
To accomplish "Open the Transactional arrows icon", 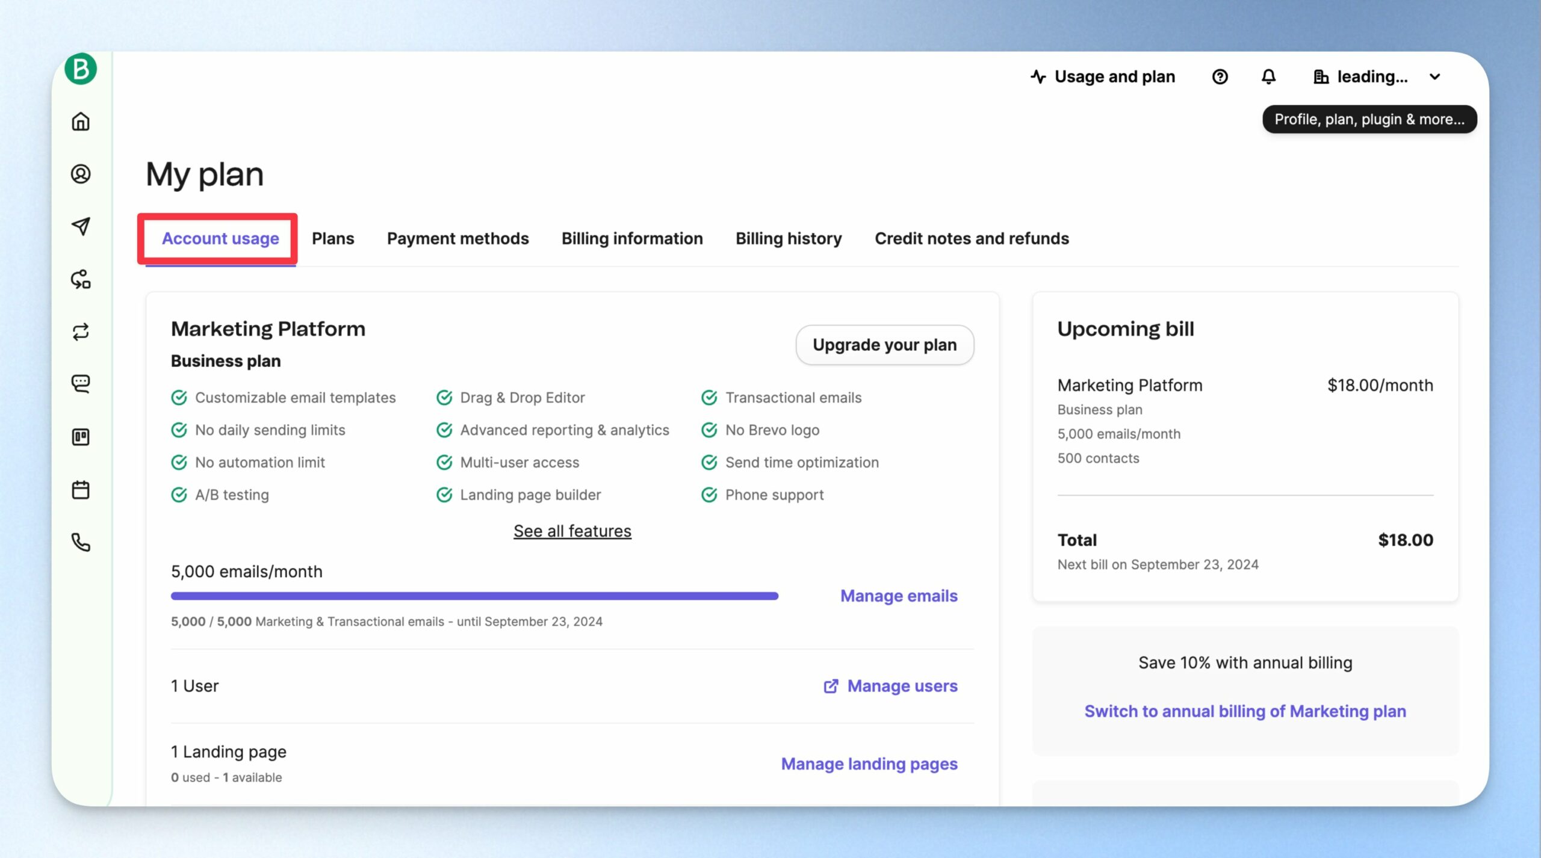I will click(81, 332).
